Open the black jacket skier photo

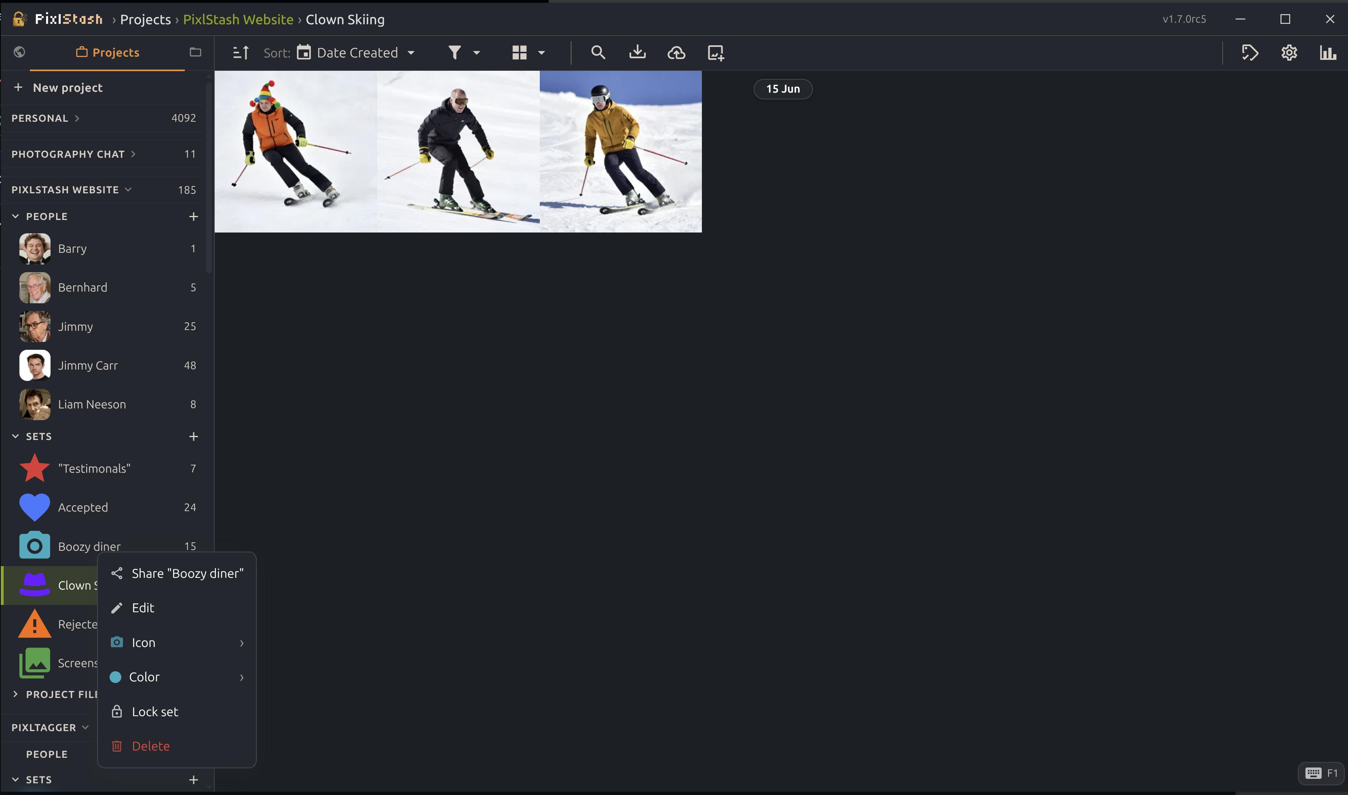(458, 152)
